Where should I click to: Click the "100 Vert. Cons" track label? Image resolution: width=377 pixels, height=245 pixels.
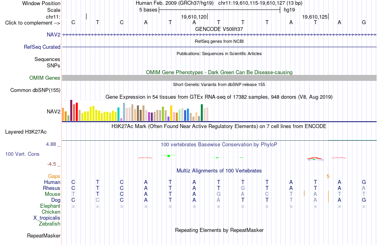pos(22,154)
